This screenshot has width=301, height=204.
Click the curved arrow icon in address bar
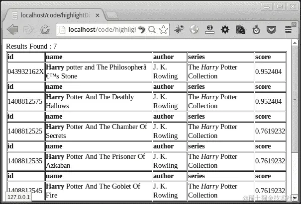click(142, 29)
